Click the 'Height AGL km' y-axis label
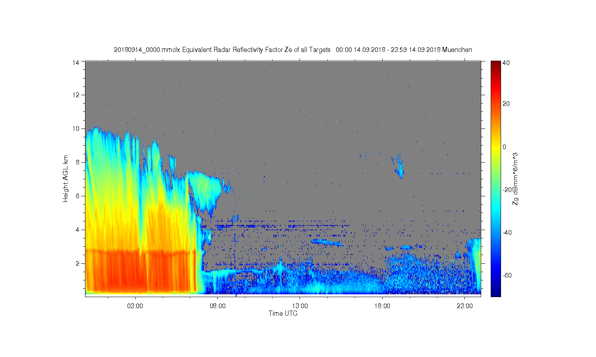 click(x=66, y=178)
